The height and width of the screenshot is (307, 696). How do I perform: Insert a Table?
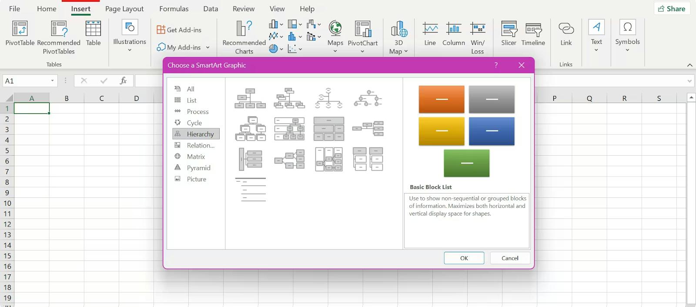pyautogui.click(x=93, y=33)
